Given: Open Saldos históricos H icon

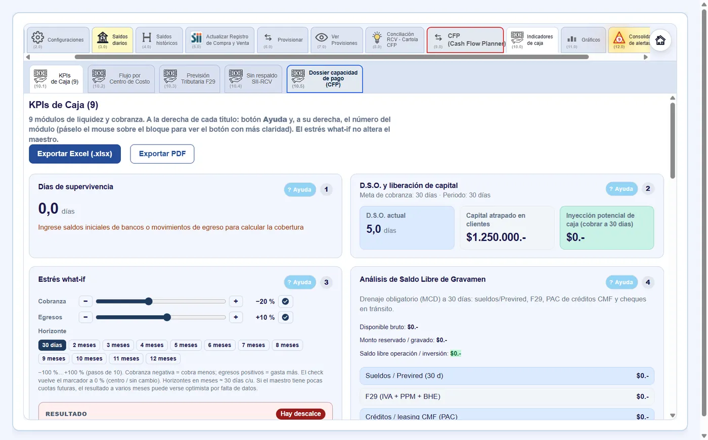Looking at the screenshot, I should [147, 37].
